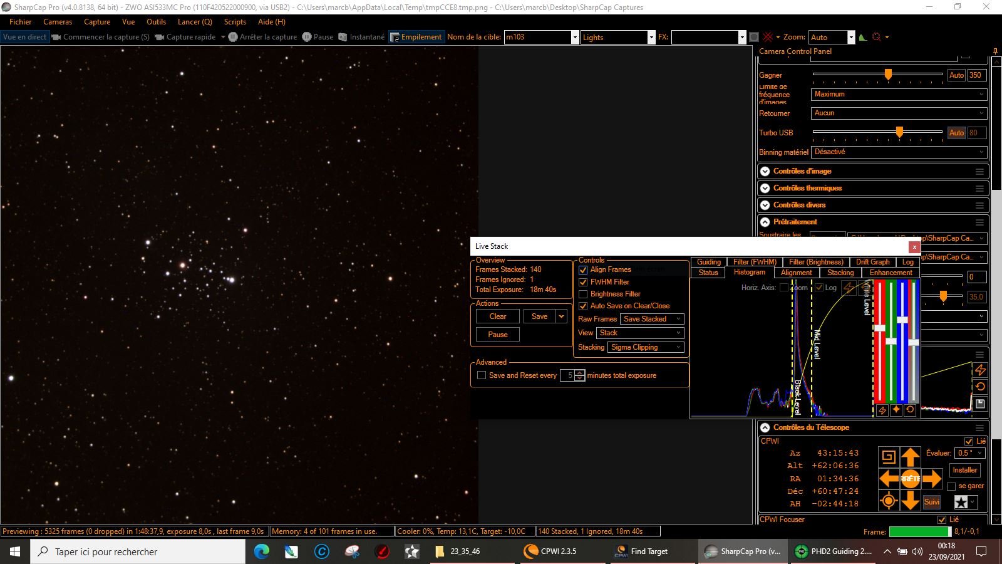The height and width of the screenshot is (564, 1002).
Task: Click the floppy save icon beside the mini histogram
Action: coord(980,404)
